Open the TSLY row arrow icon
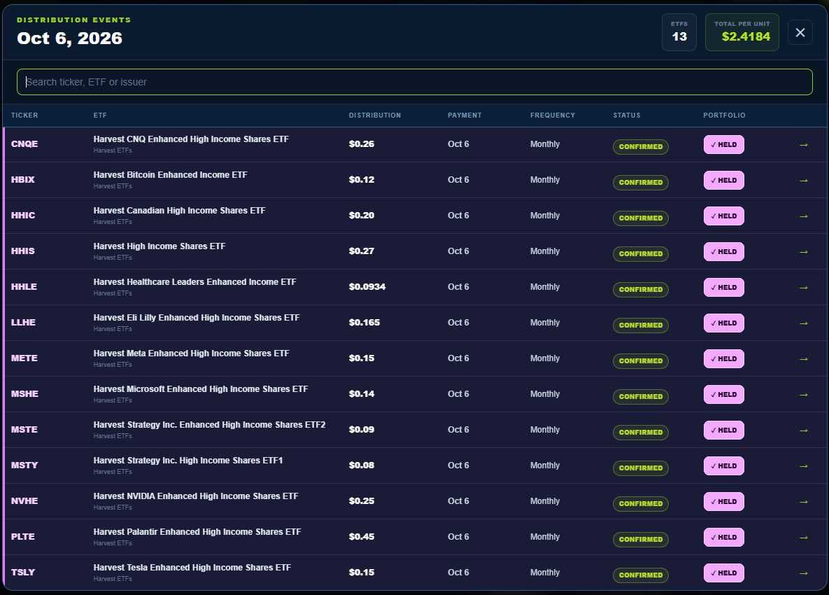Screen dimensions: 829x595 [804, 573]
